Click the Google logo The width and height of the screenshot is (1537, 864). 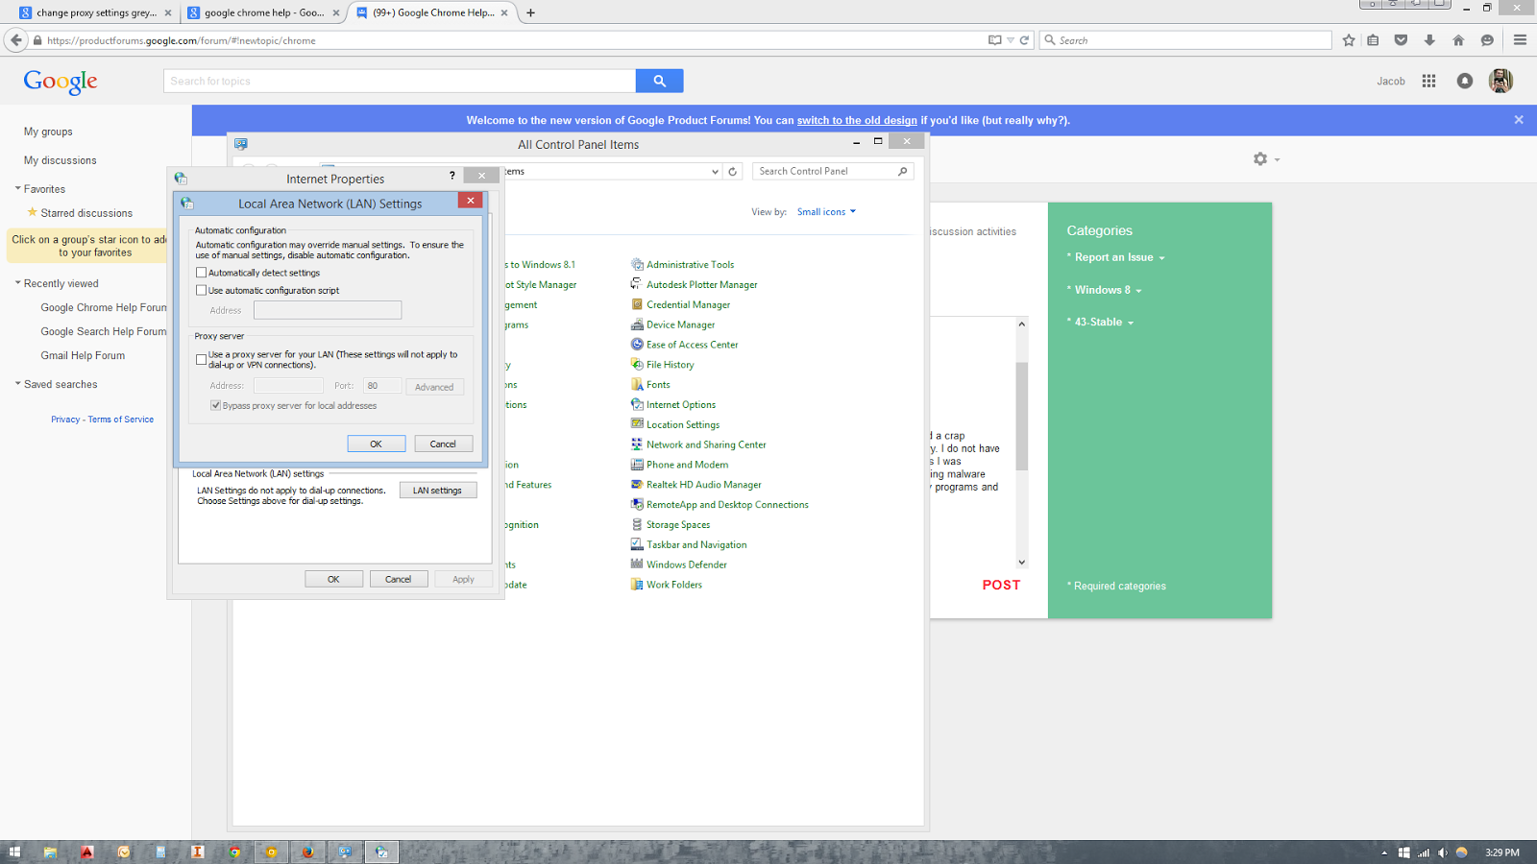(x=61, y=83)
